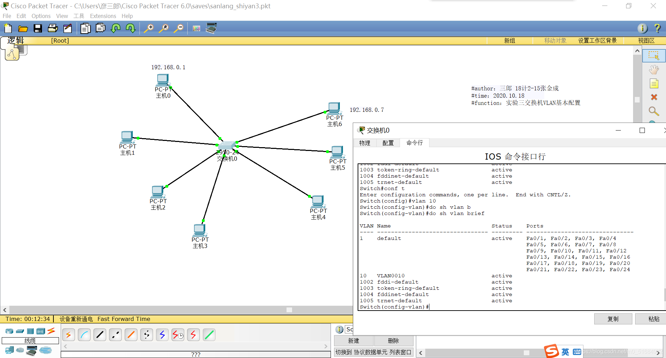
Task: Save the project with the floppy disk icon
Action: pos(38,28)
